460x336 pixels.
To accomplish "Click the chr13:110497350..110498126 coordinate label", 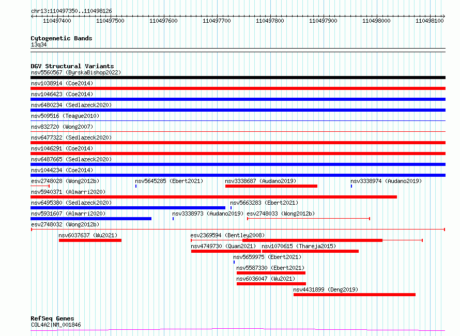I will tap(71, 11).
